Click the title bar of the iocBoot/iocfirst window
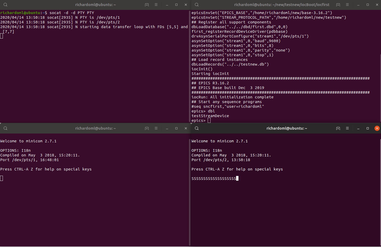381x247 pixels. click(281, 5)
